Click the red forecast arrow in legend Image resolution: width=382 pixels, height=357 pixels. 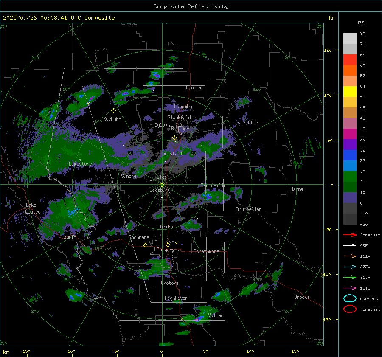click(x=350, y=235)
